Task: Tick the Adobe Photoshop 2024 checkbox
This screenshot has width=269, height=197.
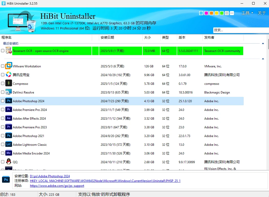Action: [3, 101]
